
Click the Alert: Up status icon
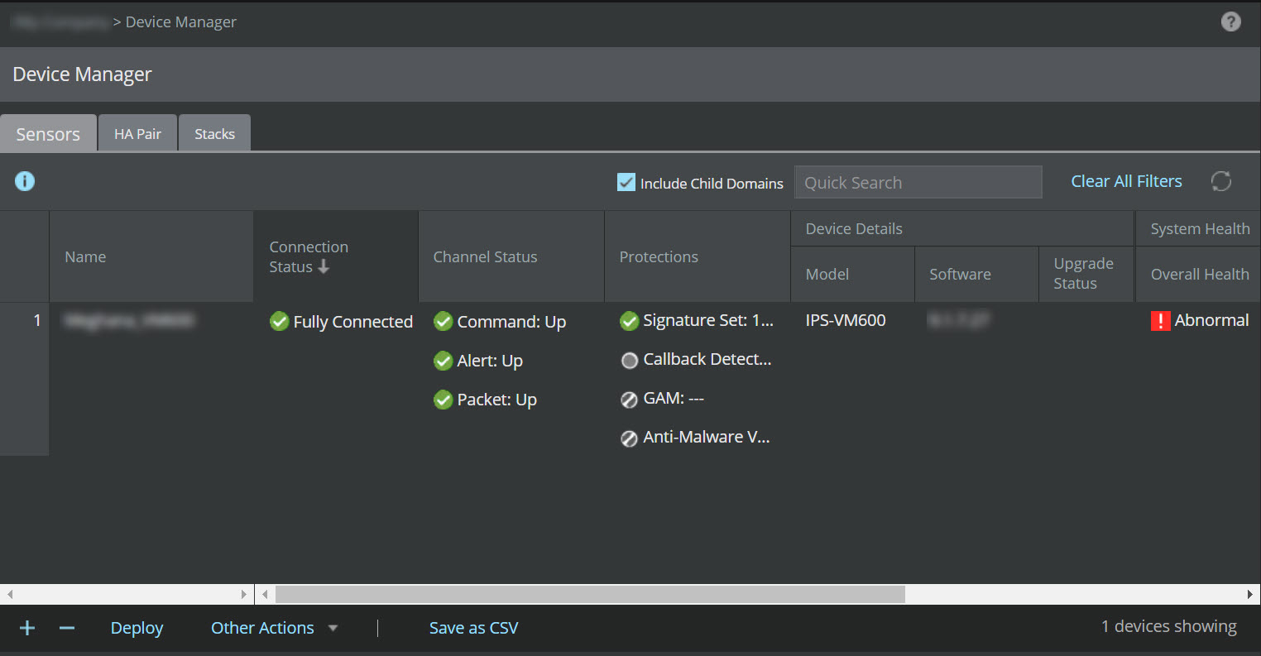[444, 361]
